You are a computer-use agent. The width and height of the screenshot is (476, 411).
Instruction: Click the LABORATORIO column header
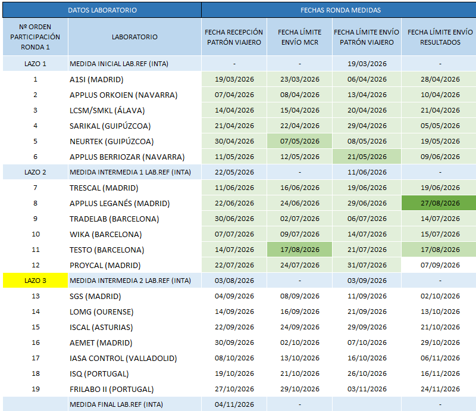(x=134, y=37)
